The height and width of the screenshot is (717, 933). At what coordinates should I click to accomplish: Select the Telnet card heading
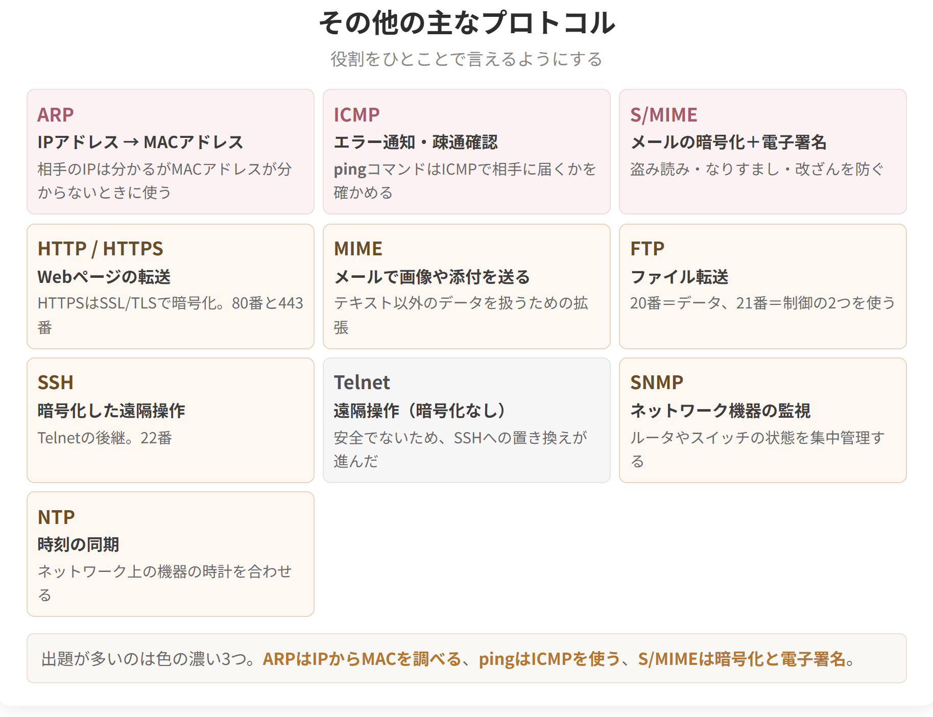[x=362, y=383]
